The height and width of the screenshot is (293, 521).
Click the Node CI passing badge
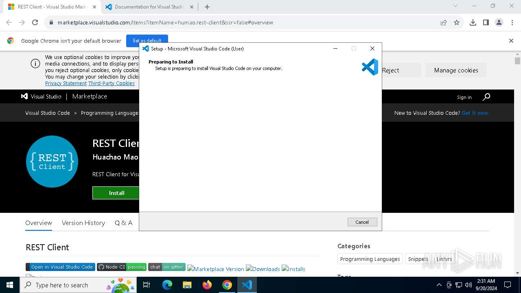122,267
